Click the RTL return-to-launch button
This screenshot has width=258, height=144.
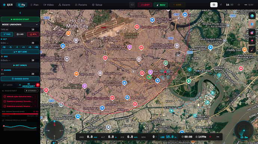coord(33,34)
